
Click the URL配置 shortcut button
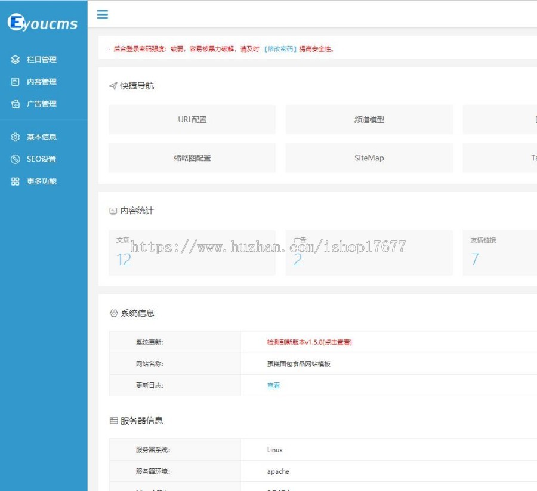(x=192, y=119)
